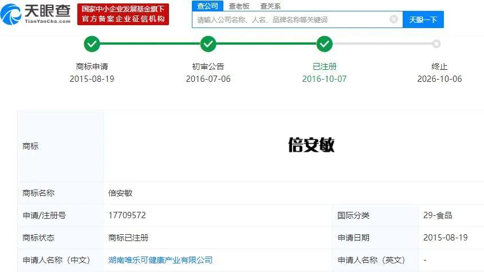Click the 申请日期 field label
Screen dimensions: 484x272
353,238
